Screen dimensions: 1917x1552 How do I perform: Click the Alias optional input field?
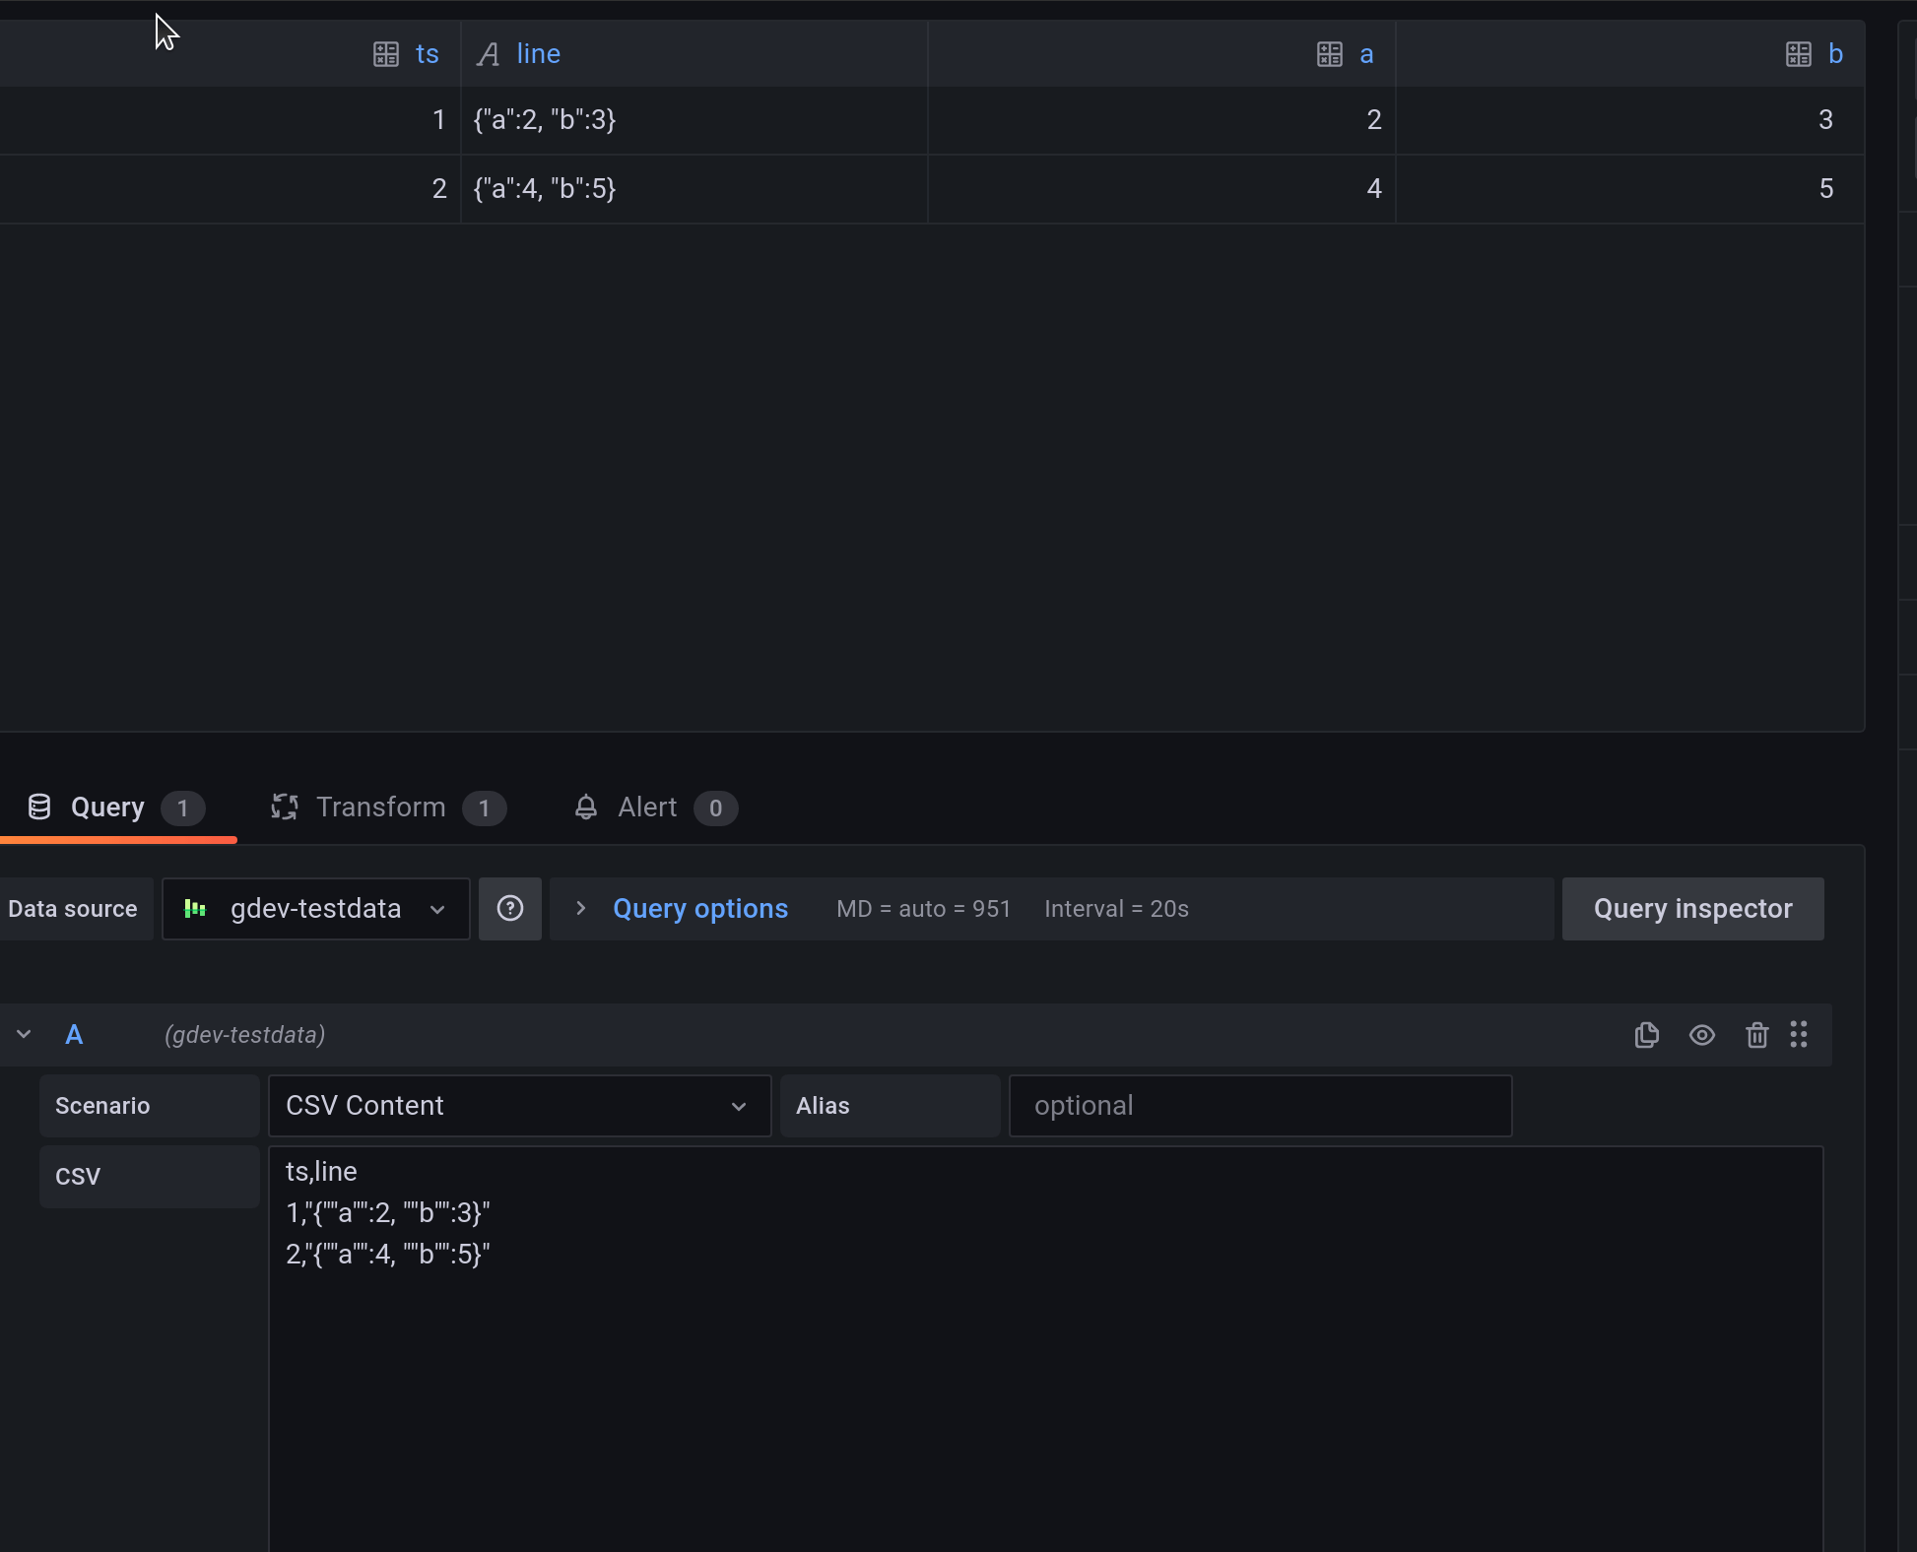[1260, 1106]
